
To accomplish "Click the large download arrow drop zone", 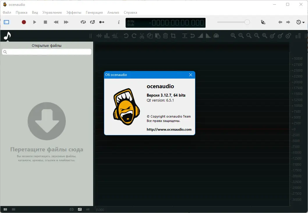I will coord(47,121).
